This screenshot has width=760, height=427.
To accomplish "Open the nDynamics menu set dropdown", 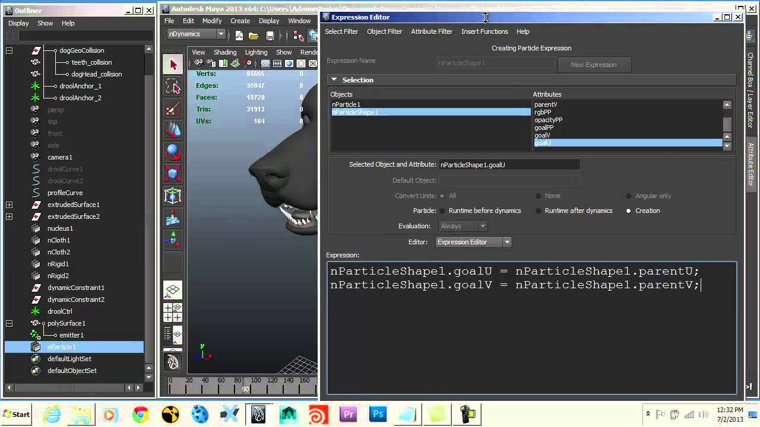I will click(x=196, y=34).
